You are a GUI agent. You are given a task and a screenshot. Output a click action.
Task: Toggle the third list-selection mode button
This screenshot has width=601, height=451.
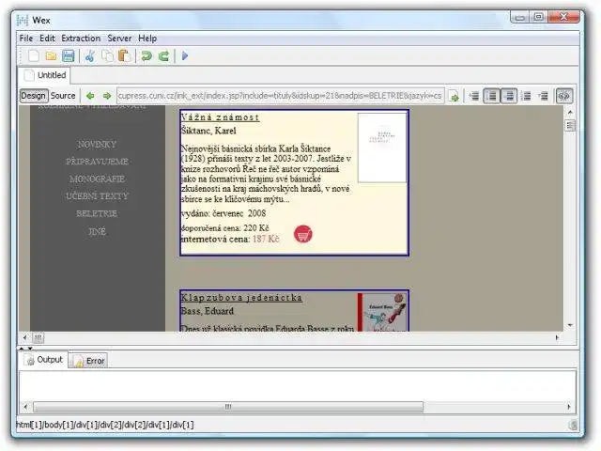click(x=509, y=96)
